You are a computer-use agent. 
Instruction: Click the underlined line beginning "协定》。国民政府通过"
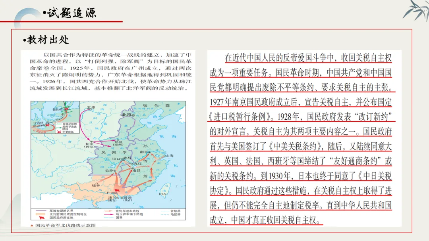point(301,191)
